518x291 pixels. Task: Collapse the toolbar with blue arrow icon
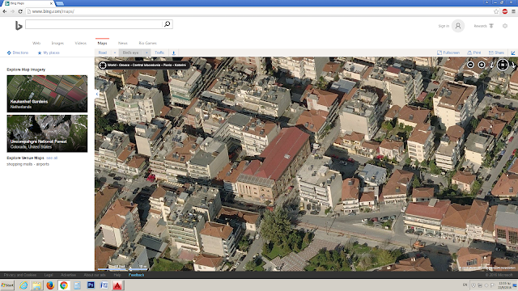513,53
